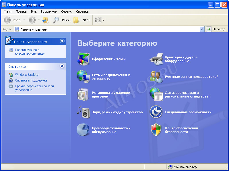The image size is (229, 171).
Task: Click the Security Center shield icon
Action: (156, 130)
